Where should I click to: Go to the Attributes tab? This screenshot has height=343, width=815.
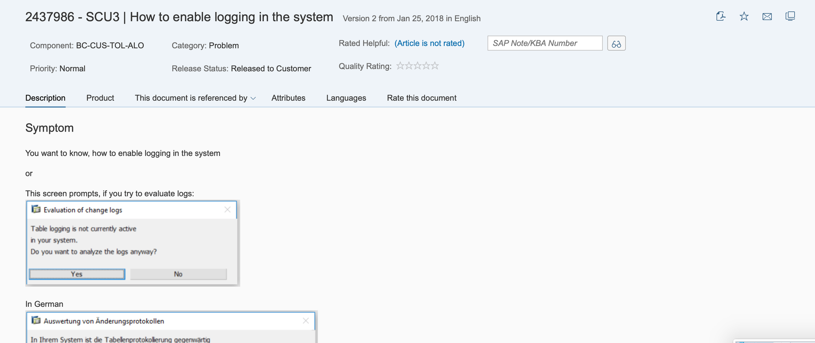289,98
